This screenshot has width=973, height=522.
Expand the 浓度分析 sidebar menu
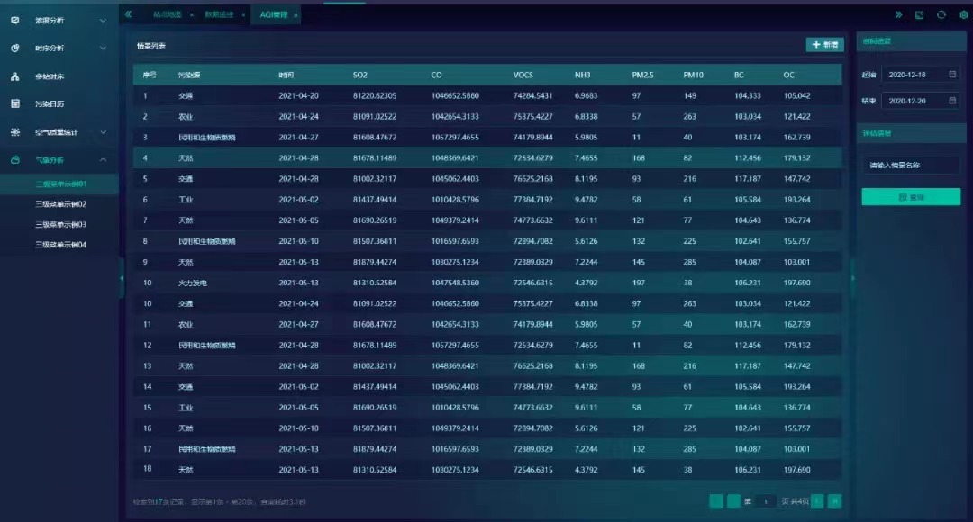[103, 20]
